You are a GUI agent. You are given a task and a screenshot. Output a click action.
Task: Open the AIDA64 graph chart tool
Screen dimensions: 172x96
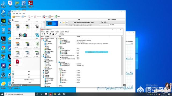[x=56, y=34]
